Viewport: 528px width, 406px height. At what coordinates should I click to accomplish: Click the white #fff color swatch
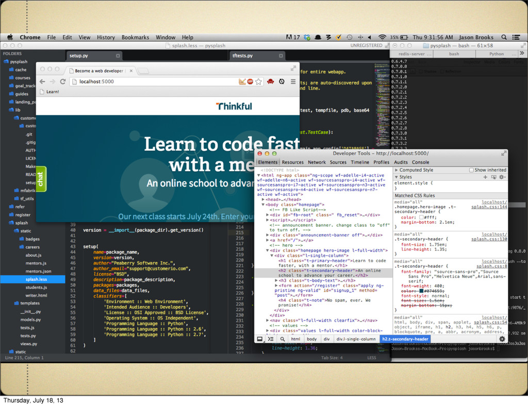coord(421,217)
